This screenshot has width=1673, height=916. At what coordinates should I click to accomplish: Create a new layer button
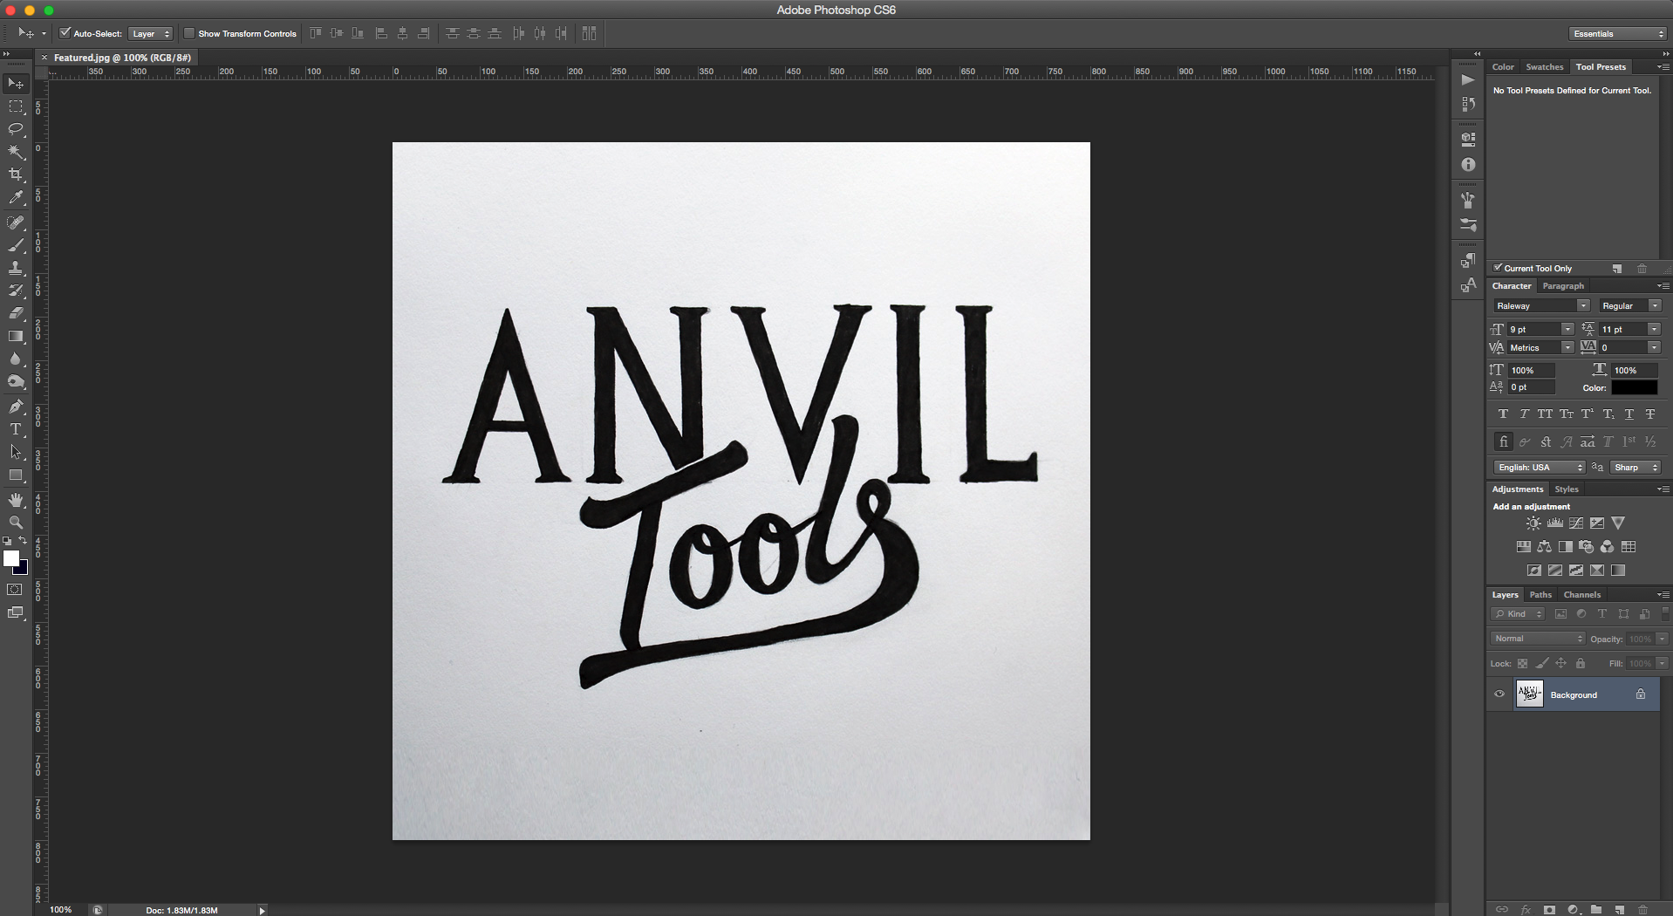coord(1620,909)
